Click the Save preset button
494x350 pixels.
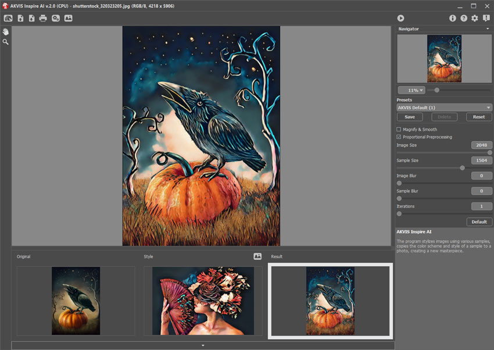(x=410, y=117)
